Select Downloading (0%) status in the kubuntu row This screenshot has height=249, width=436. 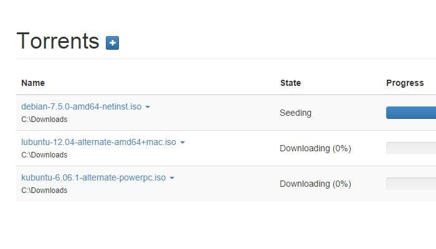click(x=315, y=184)
